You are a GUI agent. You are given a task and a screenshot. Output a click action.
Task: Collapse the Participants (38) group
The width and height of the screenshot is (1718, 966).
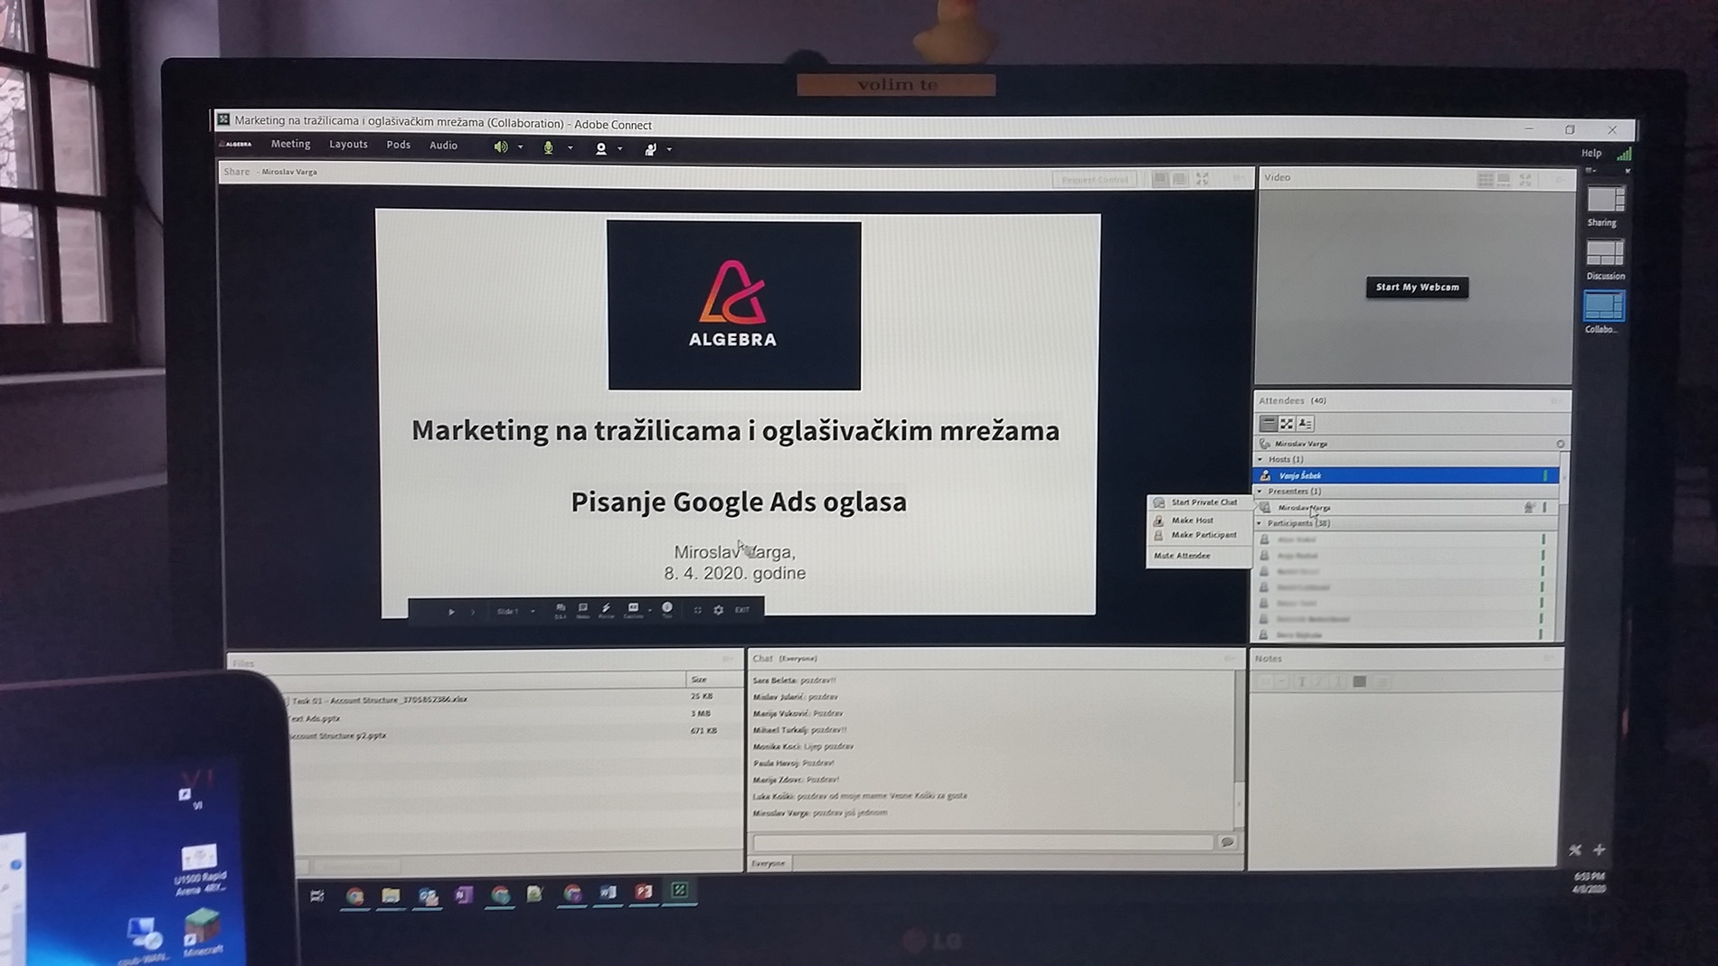1260,523
